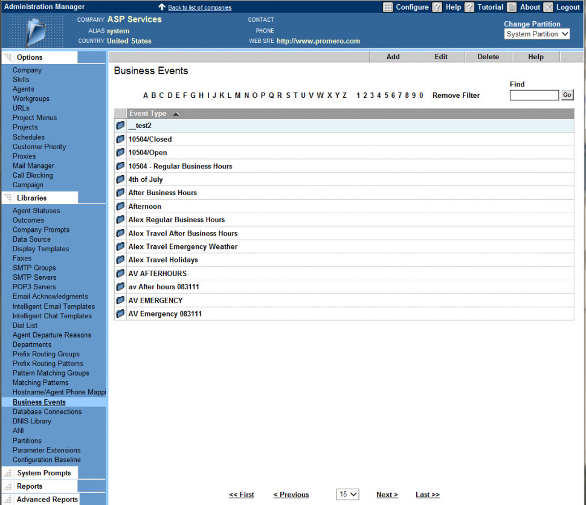The width and height of the screenshot is (586, 505).
Task: Expand the Advanced Reports section
Action: (x=47, y=500)
